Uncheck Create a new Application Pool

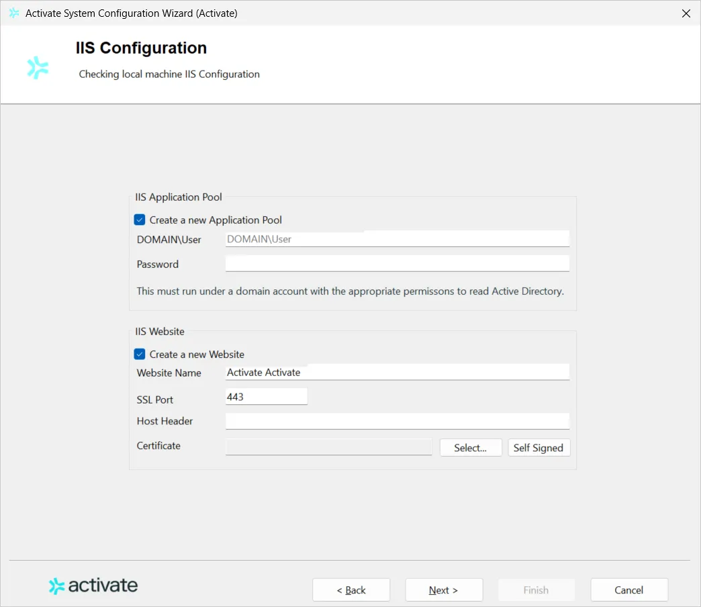140,220
